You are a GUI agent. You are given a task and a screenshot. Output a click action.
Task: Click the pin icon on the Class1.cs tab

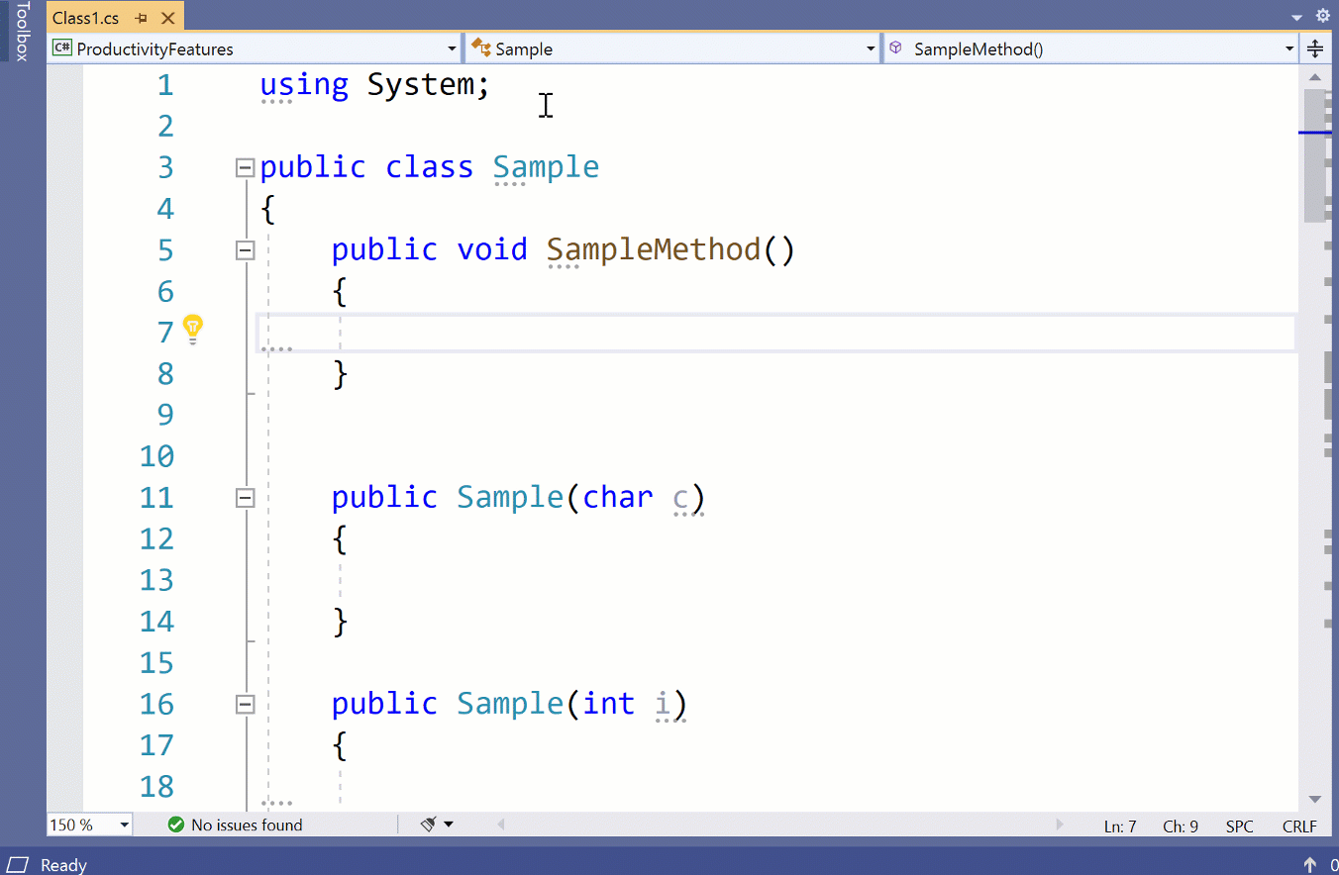tap(140, 17)
